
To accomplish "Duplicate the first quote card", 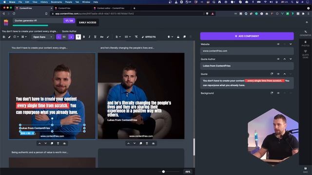I will [52, 143].
